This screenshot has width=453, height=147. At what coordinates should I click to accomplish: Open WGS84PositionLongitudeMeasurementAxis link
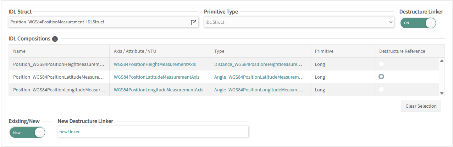[x=158, y=90]
